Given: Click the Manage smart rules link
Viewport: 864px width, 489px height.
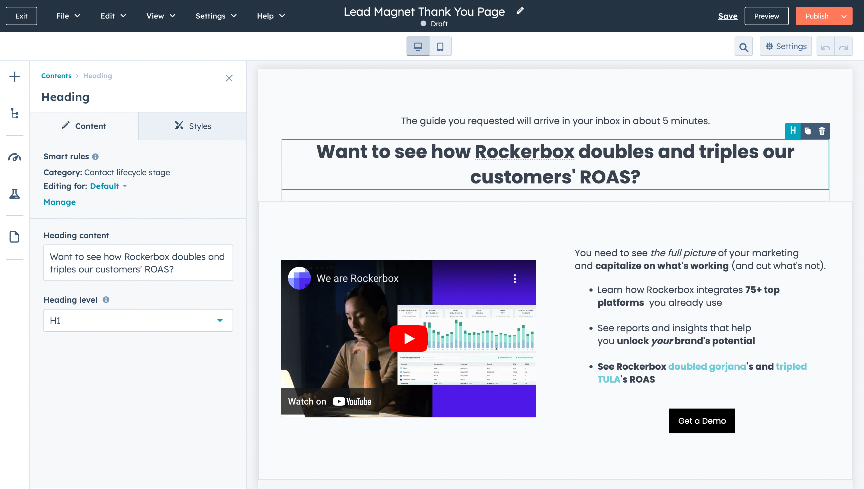Looking at the screenshot, I should (59, 202).
